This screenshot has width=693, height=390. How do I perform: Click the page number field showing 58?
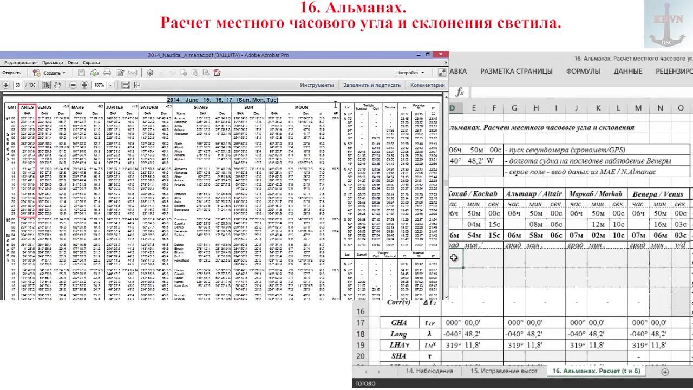tap(18, 85)
